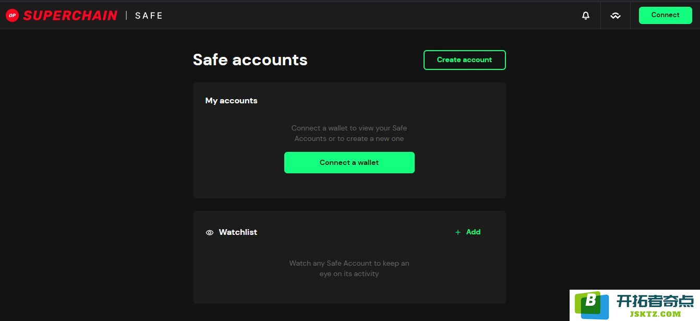The image size is (700, 321).
Task: Click the Safe accounts page title
Action: coord(250,60)
